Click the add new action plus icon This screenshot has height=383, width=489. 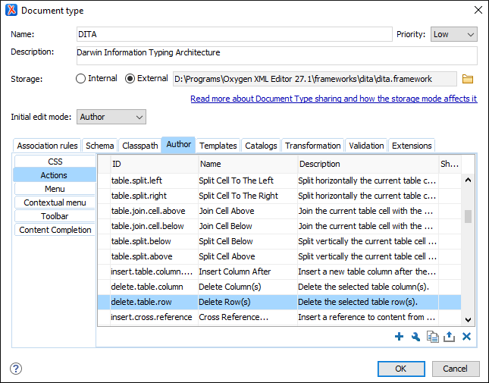point(400,337)
